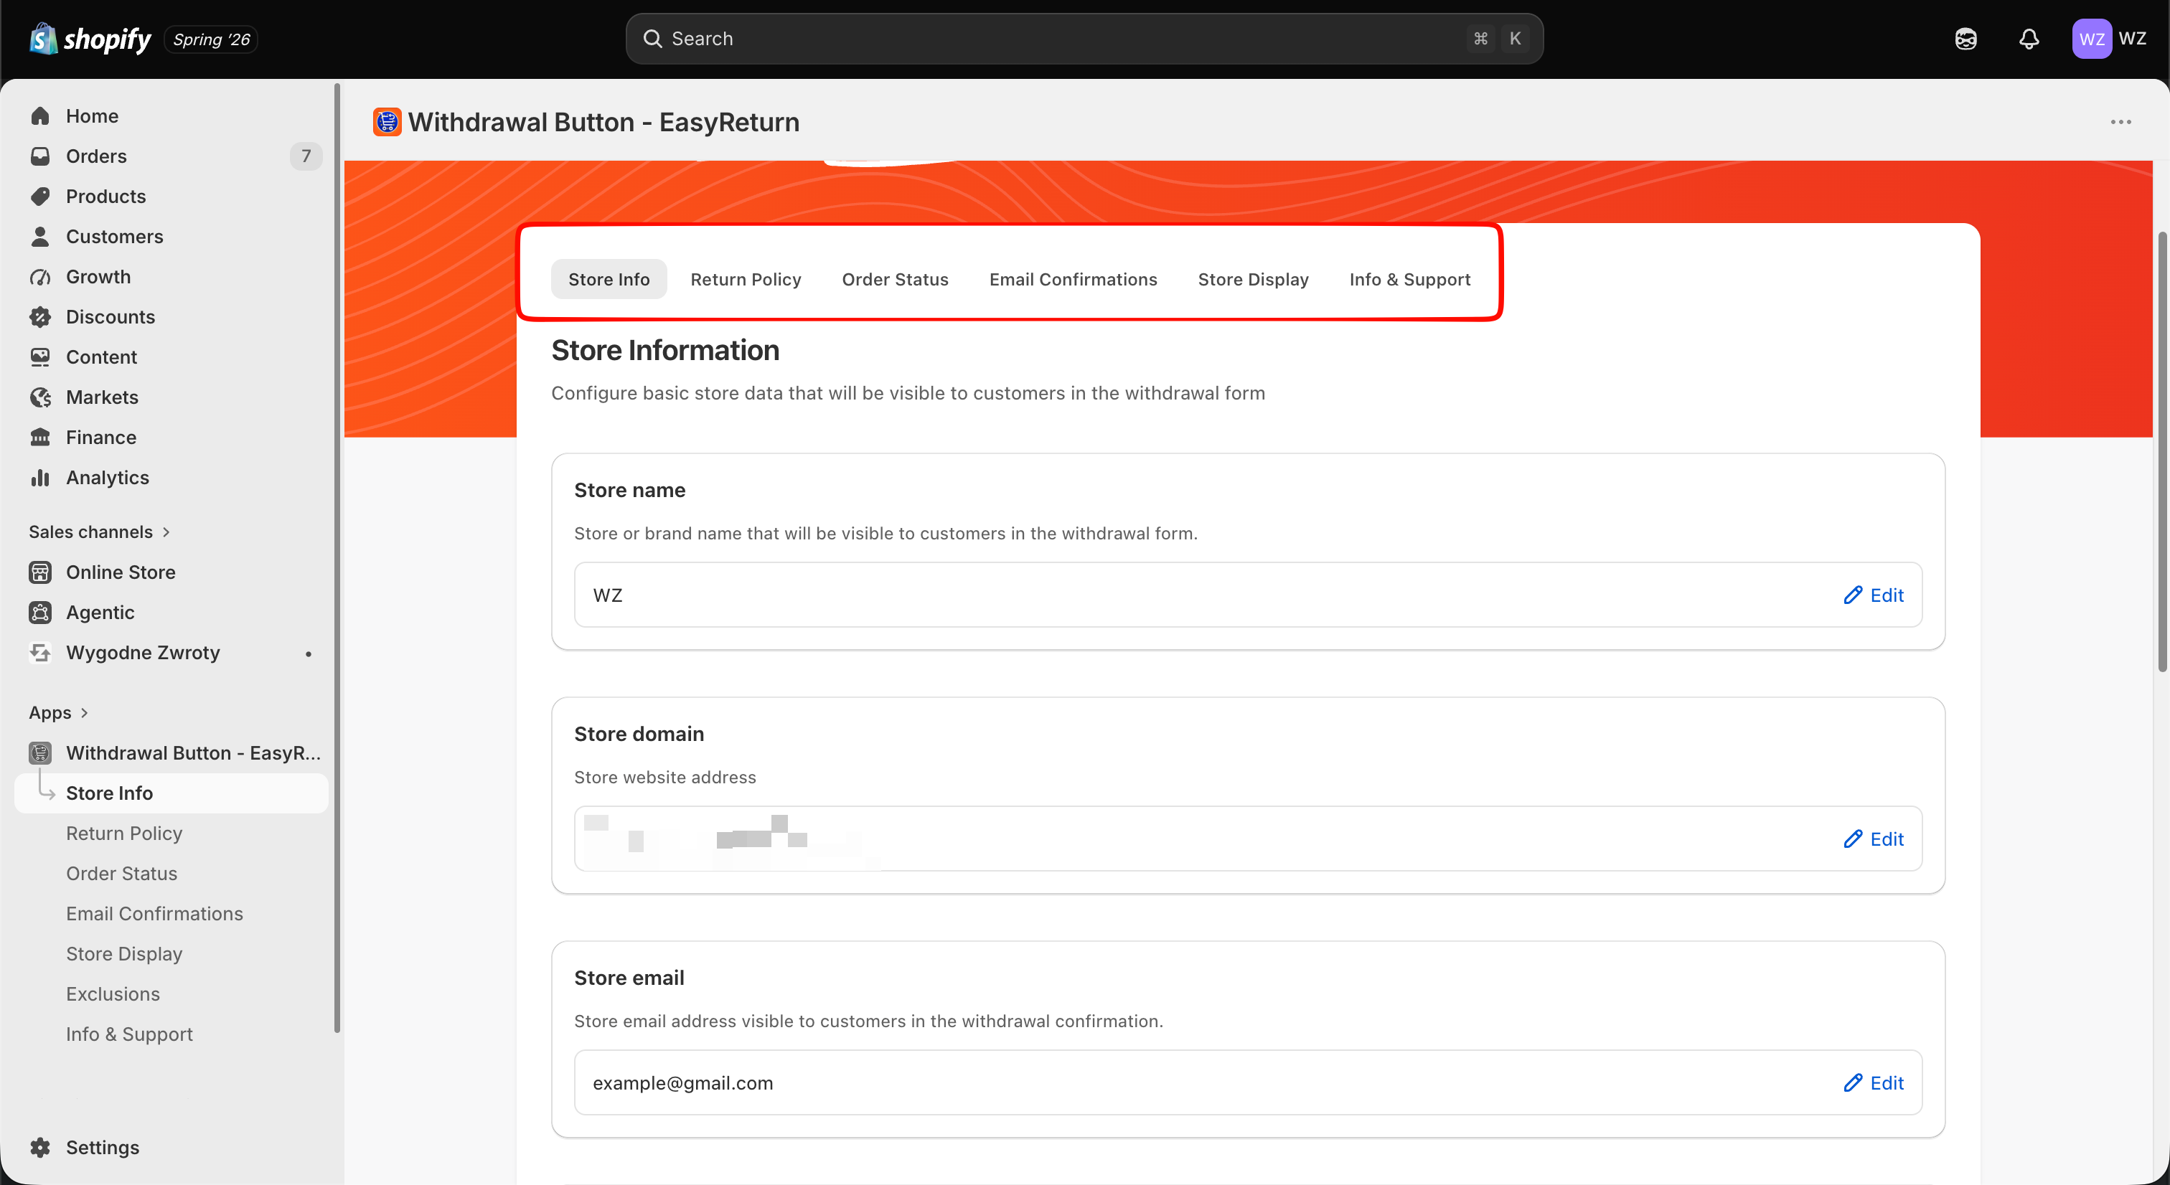Screen dimensions: 2170x1185
Task: Click the Store name WZ field
Action: 1248,595
